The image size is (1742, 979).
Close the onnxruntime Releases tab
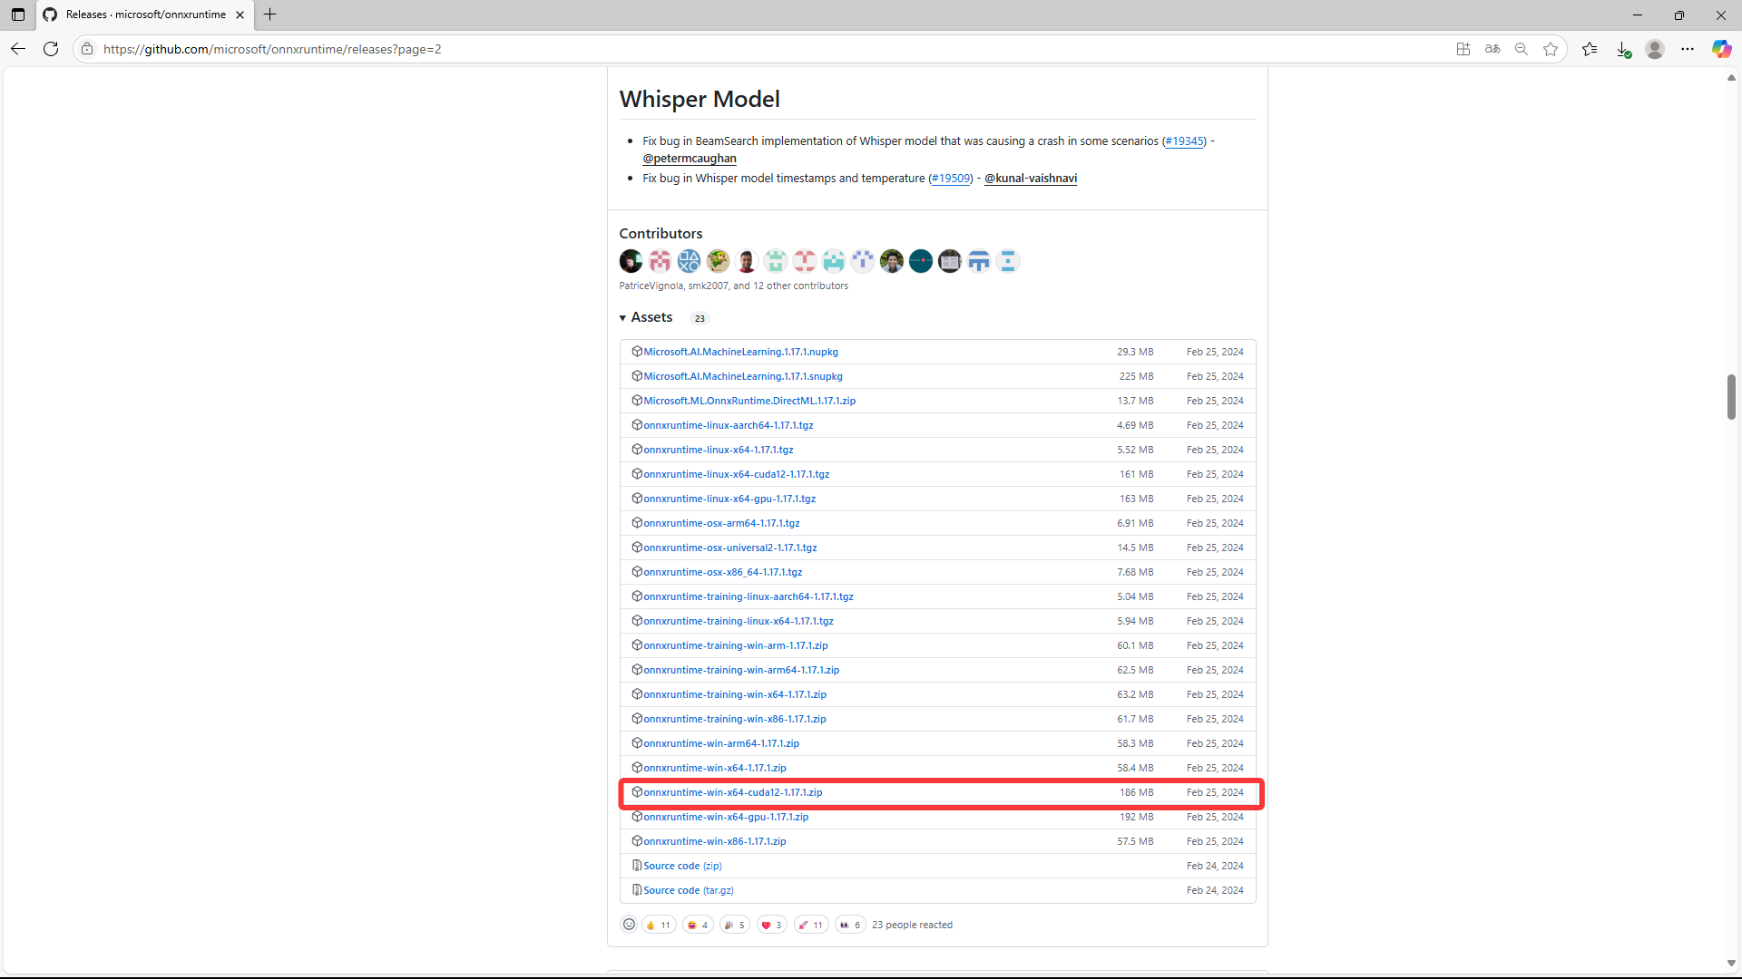240,15
